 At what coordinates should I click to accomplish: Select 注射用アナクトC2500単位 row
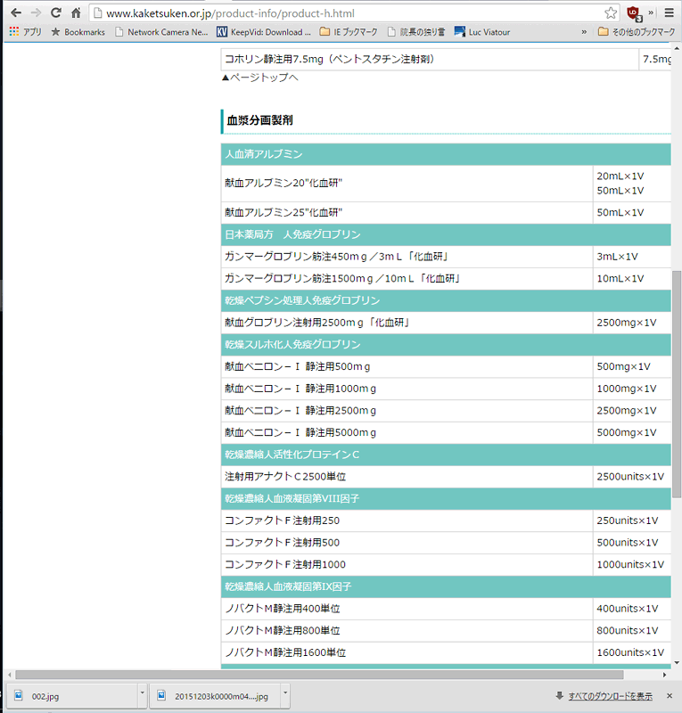coord(446,477)
